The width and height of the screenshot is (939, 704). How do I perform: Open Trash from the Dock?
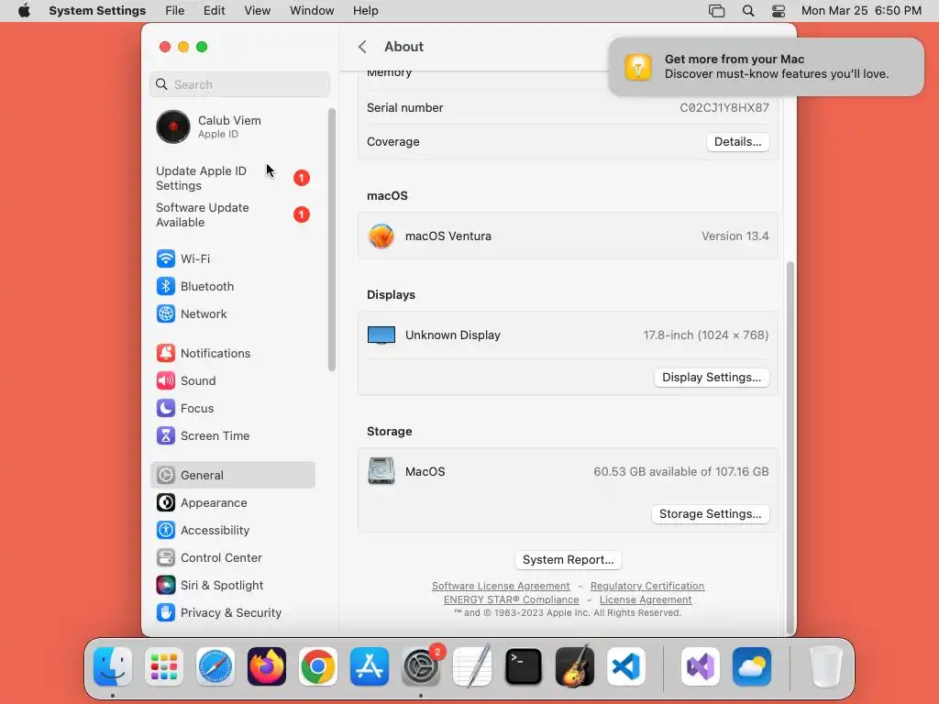[x=826, y=666]
